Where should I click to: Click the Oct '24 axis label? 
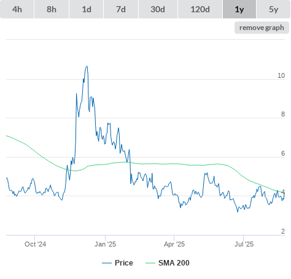tap(35, 244)
